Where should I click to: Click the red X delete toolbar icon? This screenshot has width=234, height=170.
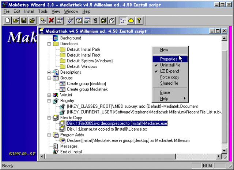pos(51,20)
